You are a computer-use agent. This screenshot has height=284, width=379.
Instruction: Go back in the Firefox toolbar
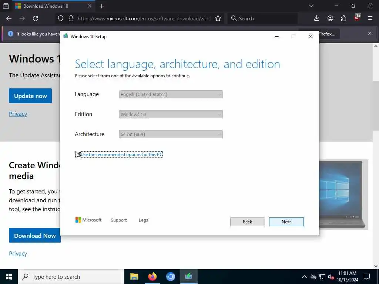pyautogui.click(x=9, y=18)
